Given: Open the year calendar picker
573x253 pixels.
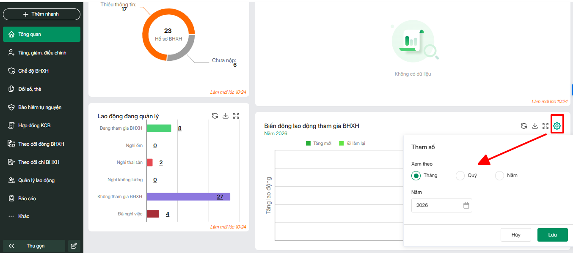Looking at the screenshot, I should point(466,205).
